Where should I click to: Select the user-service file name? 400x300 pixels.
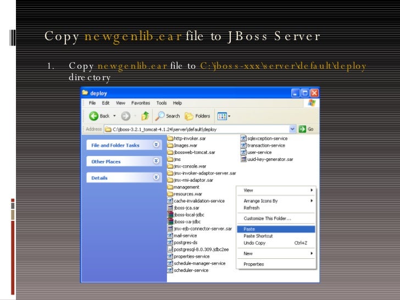click(x=259, y=152)
